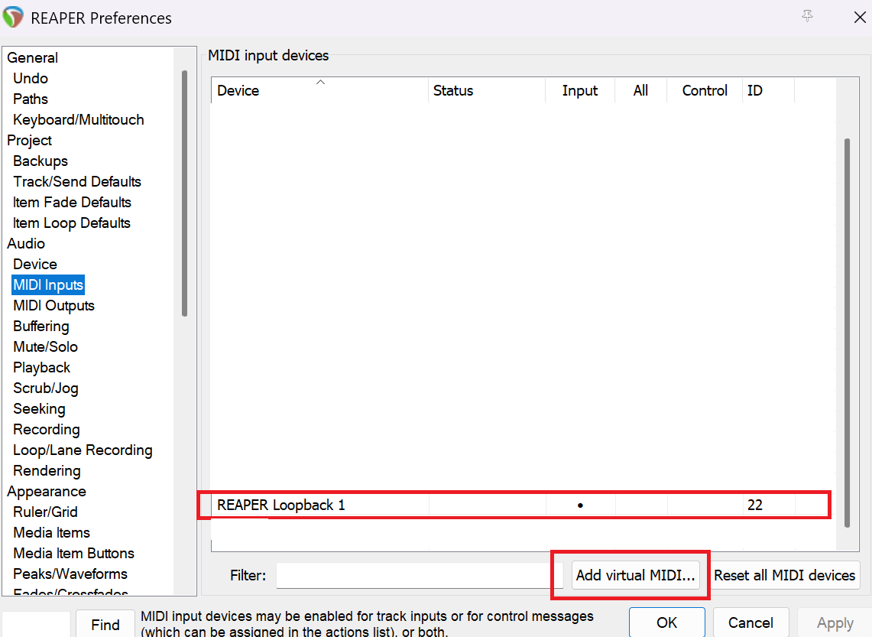Open Playback settings
Image resolution: width=872 pixels, height=637 pixels.
[x=42, y=367]
